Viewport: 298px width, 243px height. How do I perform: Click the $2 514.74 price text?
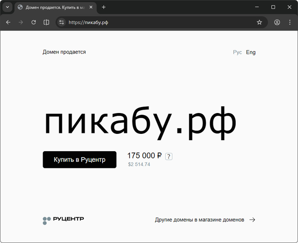tap(139, 164)
